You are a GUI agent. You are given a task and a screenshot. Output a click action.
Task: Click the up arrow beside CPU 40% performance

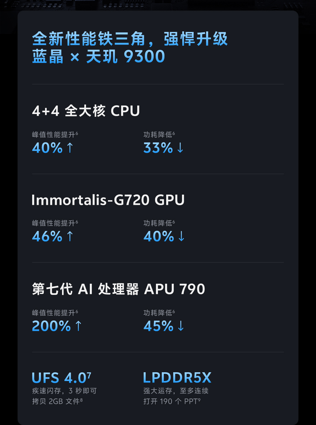70,148
